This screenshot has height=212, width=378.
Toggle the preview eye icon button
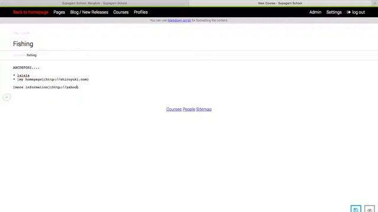pyautogui.click(x=369, y=209)
